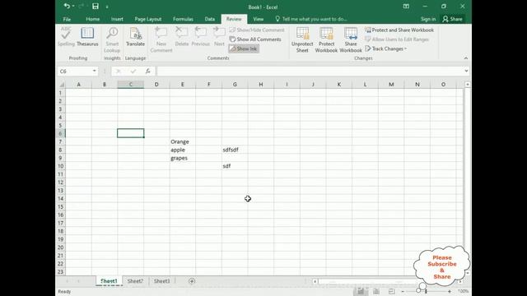Viewport: 527px width, 296px height.
Task: Click the cell containing apple
Action: click(x=183, y=150)
